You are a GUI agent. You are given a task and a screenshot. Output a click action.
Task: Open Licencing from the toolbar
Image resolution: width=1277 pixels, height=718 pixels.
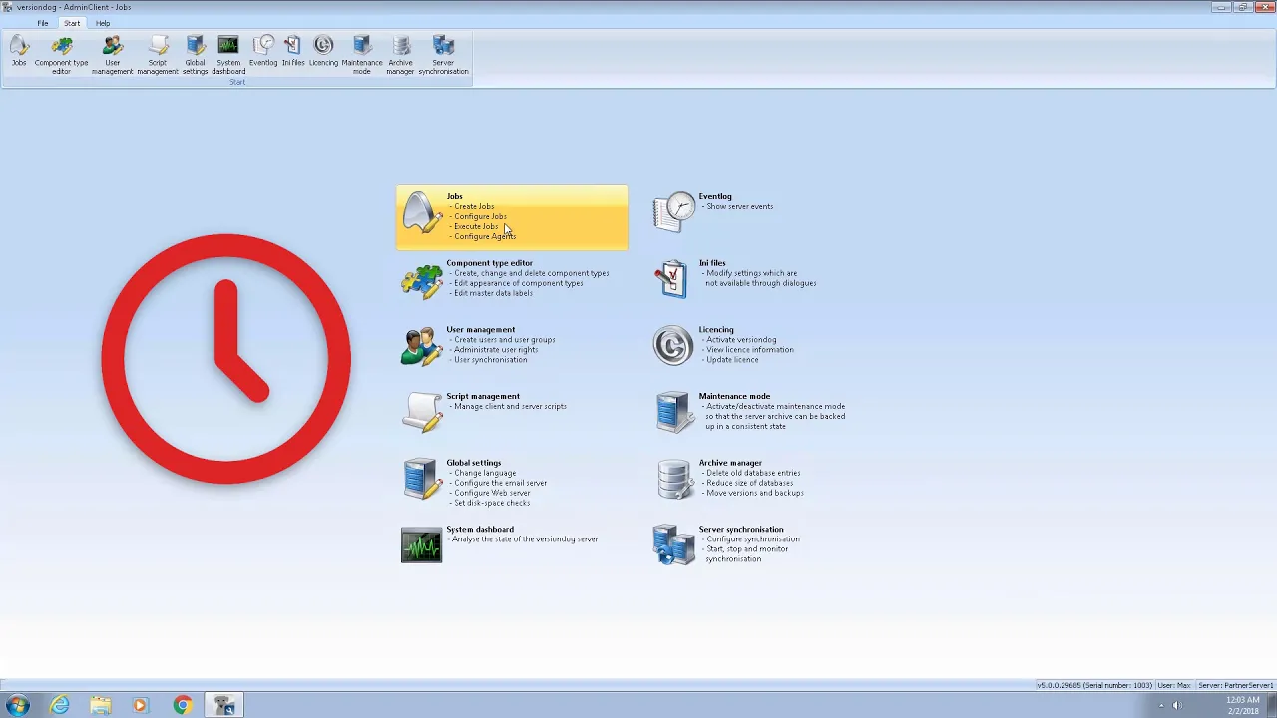323,53
